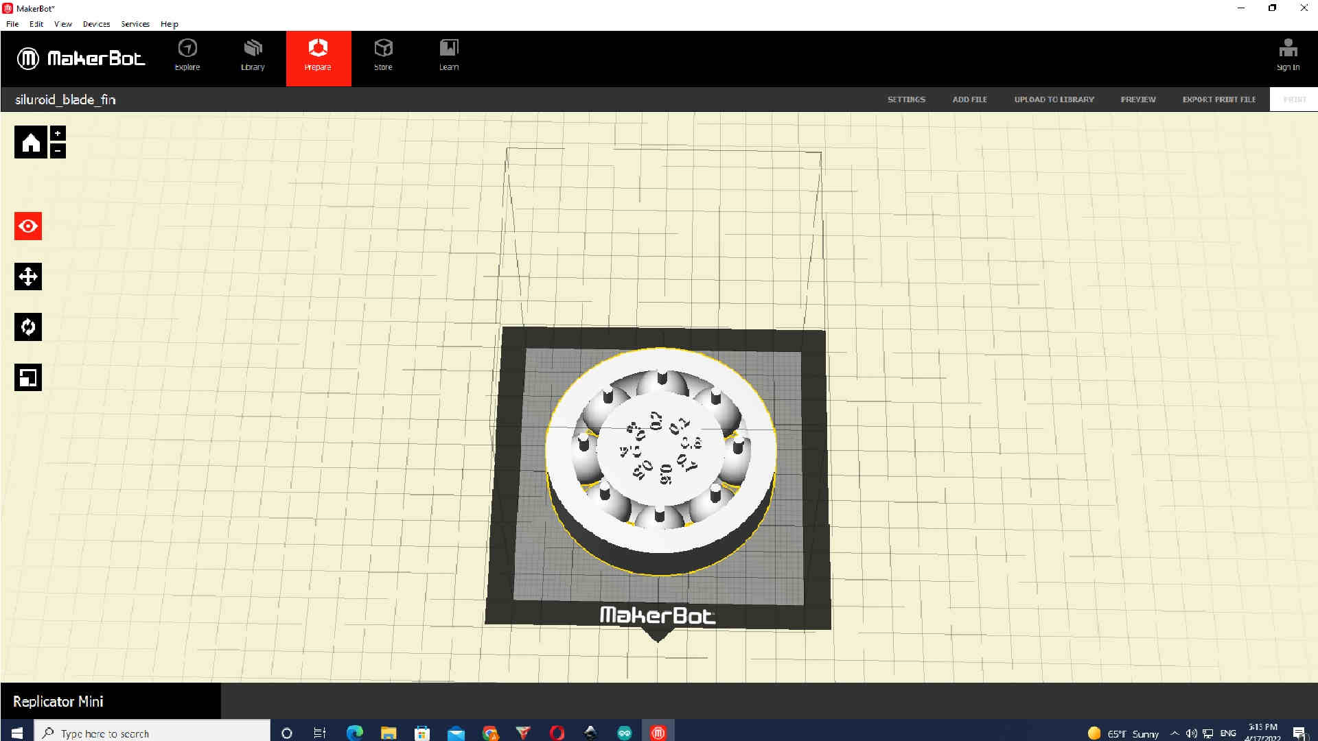This screenshot has width=1318, height=741.
Task: Click the Sign In icon
Action: tap(1288, 55)
